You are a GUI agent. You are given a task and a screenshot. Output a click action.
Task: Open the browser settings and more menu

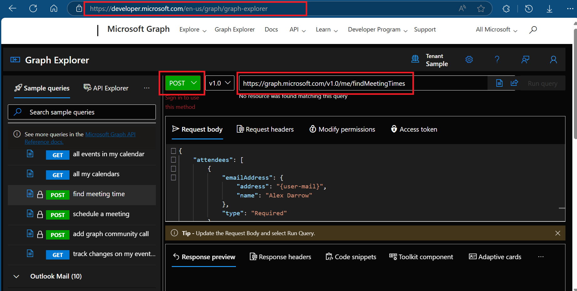point(570,9)
